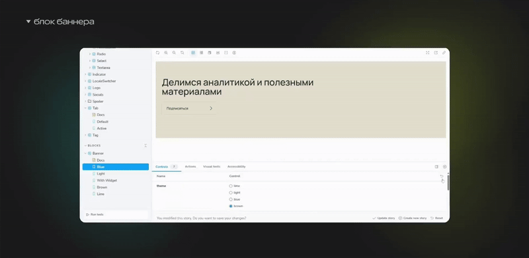Click the Banner component icon
The width and height of the screenshot is (529, 258).
coord(90,153)
